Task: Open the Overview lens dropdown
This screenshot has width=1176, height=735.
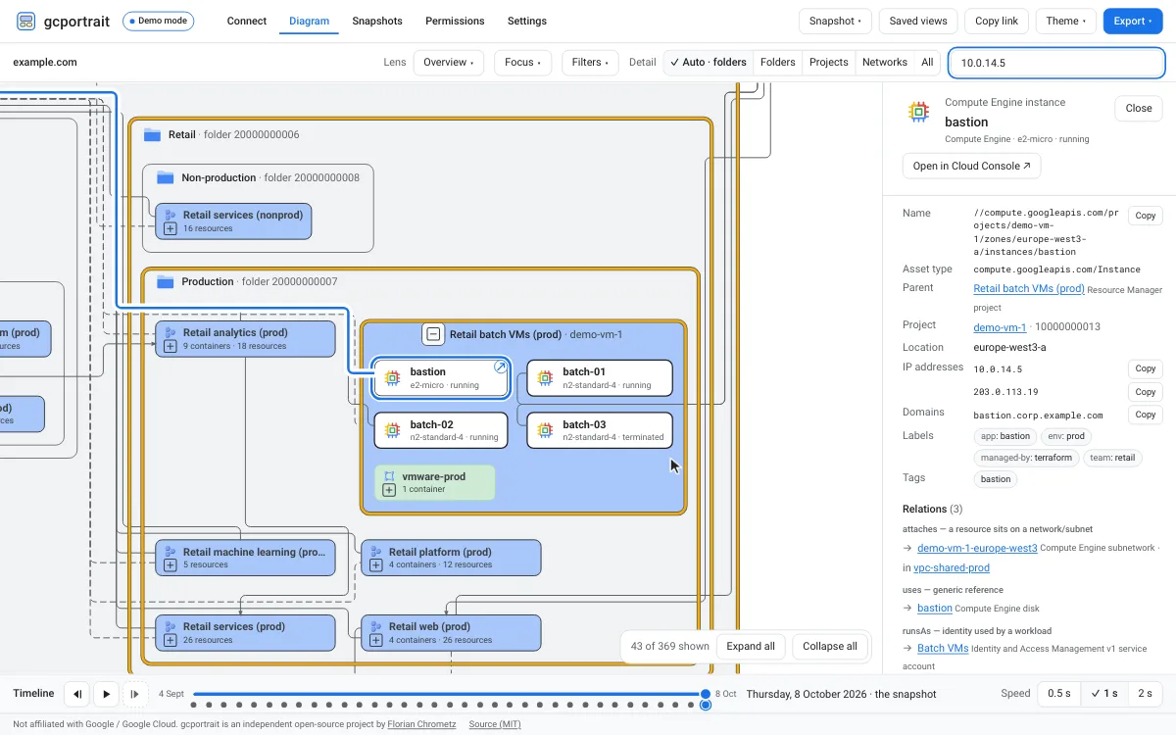Action: [x=449, y=62]
